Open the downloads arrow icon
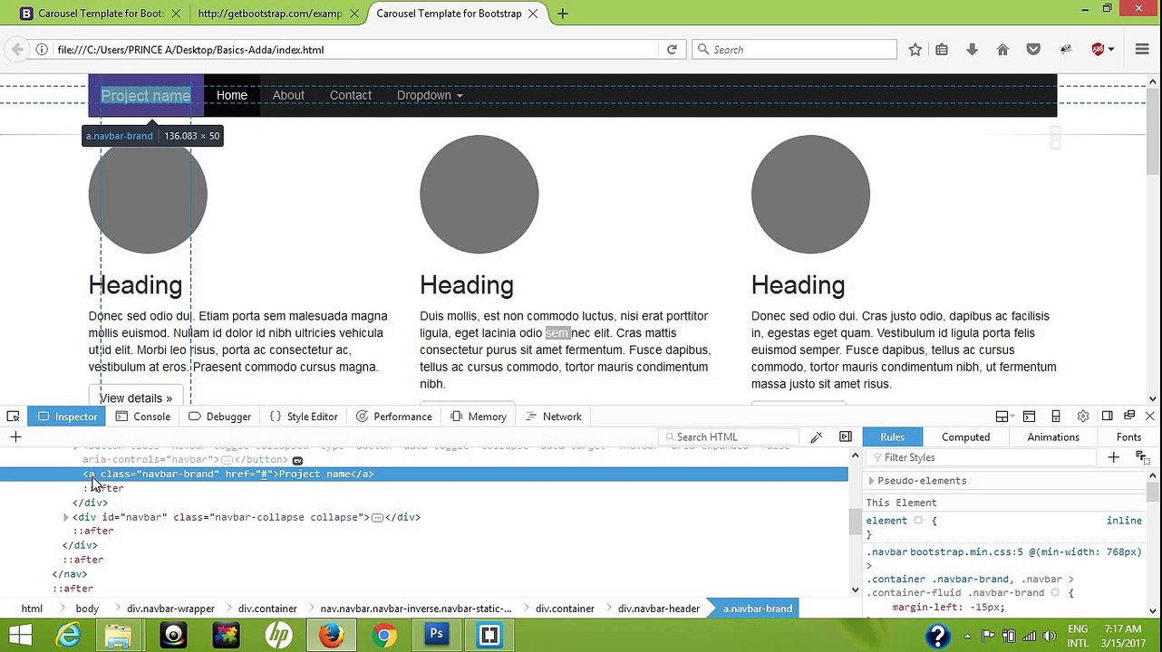Image resolution: width=1162 pixels, height=652 pixels. click(x=972, y=50)
